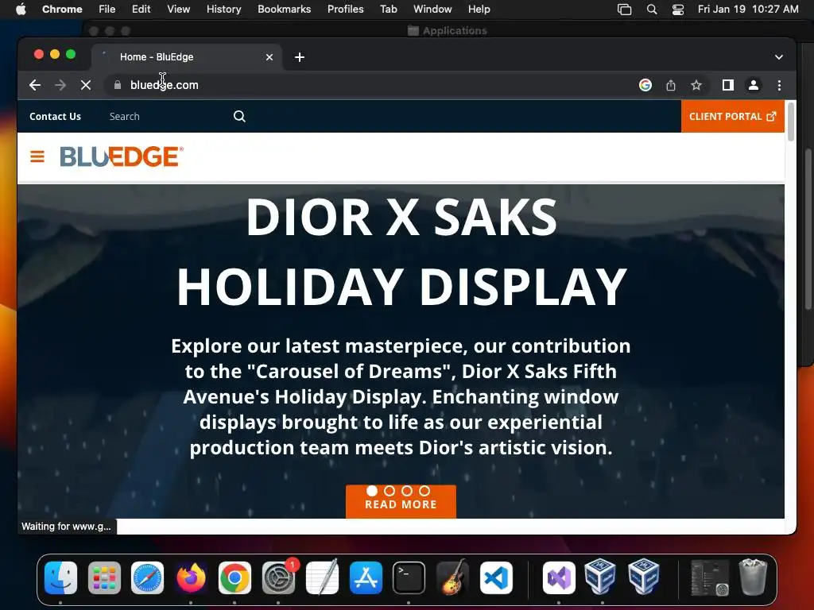The width and height of the screenshot is (814, 610).
Task: Open the Profiles menu
Action: [345, 9]
